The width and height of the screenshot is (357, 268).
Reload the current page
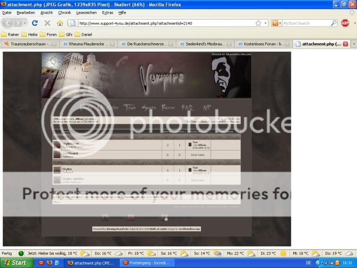pyautogui.click(x=35, y=23)
